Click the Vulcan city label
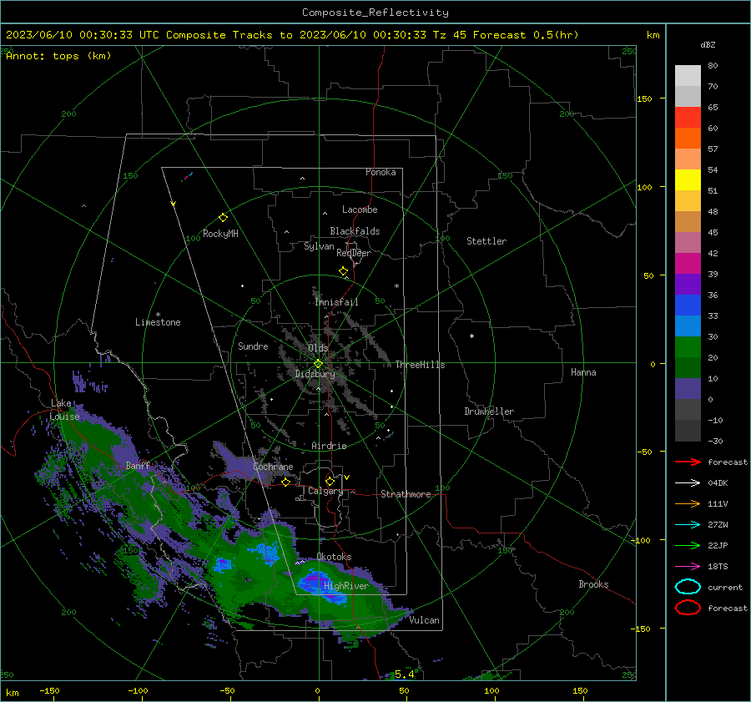The height and width of the screenshot is (702, 751). coord(424,620)
